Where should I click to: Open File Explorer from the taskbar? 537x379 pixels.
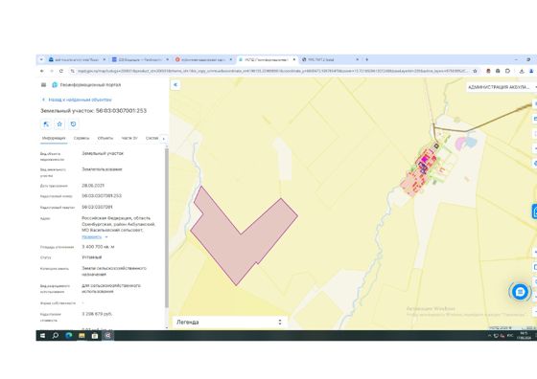(x=82, y=336)
